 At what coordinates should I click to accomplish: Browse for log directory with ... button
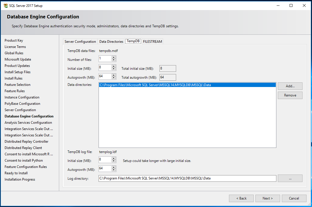click(290, 178)
